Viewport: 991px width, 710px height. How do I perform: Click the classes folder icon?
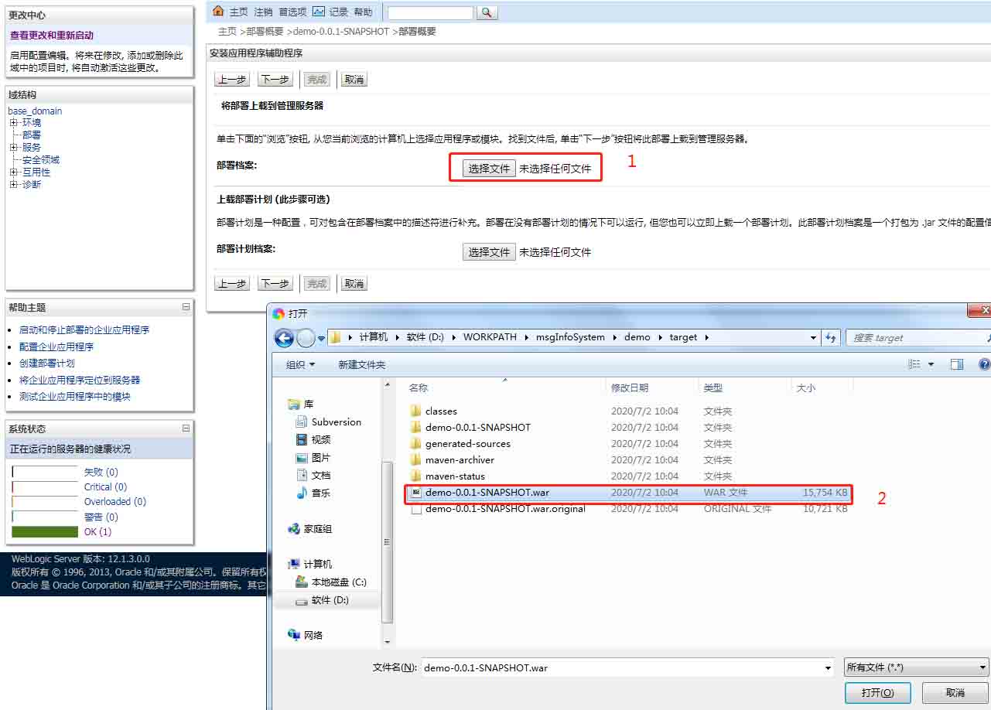tap(415, 411)
